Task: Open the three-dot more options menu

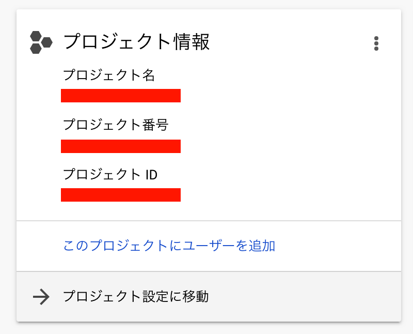Action: 376,43
